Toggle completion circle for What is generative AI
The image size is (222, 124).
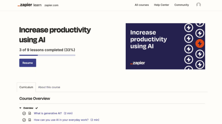click(x=24, y=113)
